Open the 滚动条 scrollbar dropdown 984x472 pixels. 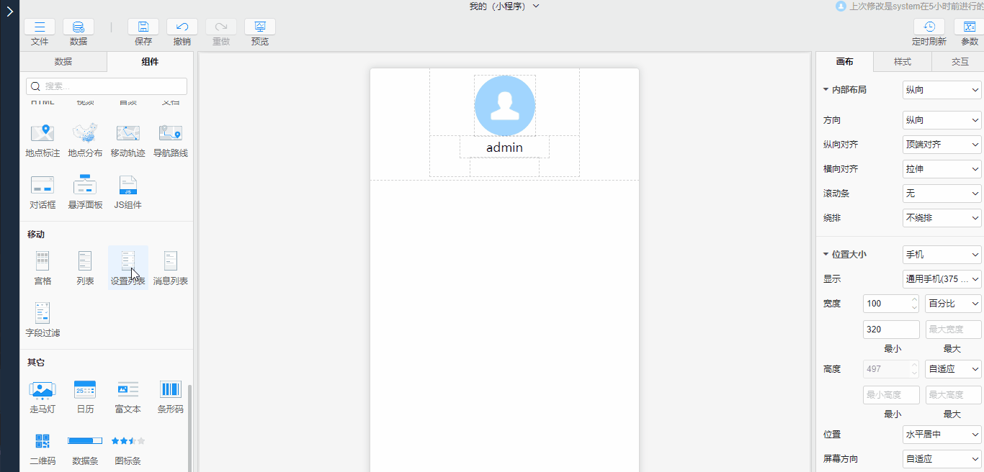click(941, 194)
